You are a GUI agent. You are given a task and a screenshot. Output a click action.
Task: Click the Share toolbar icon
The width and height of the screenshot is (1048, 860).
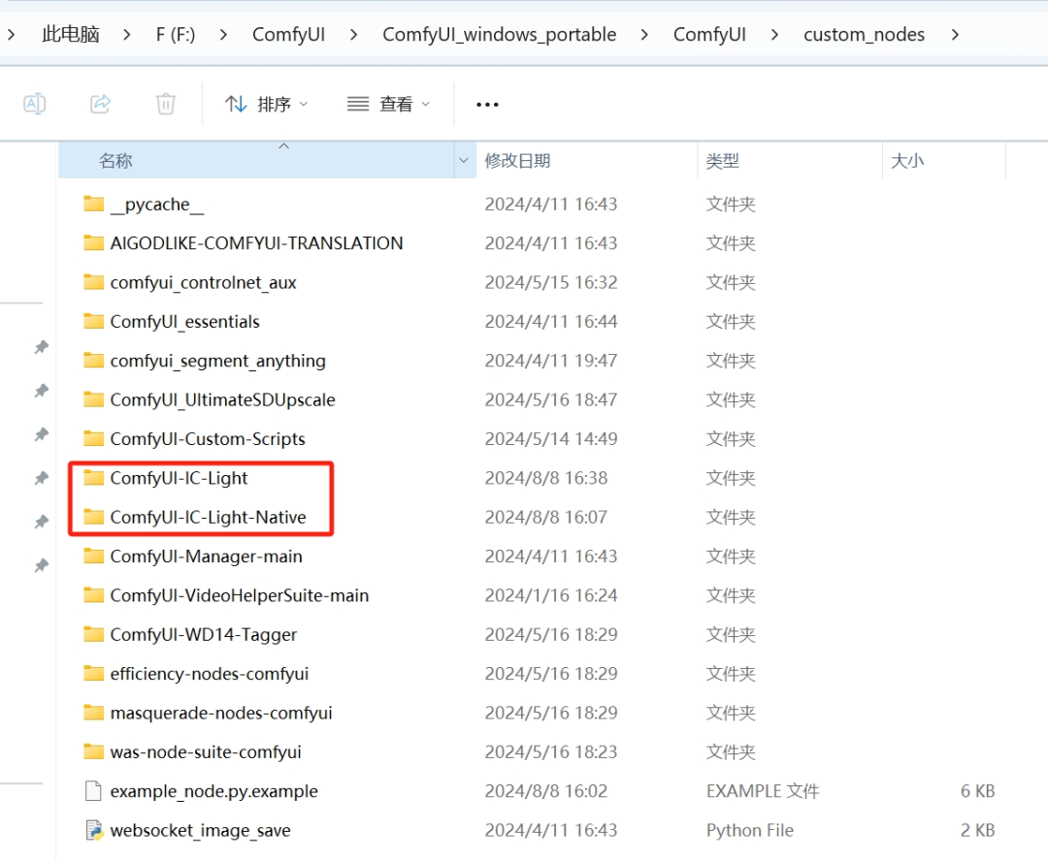(100, 104)
